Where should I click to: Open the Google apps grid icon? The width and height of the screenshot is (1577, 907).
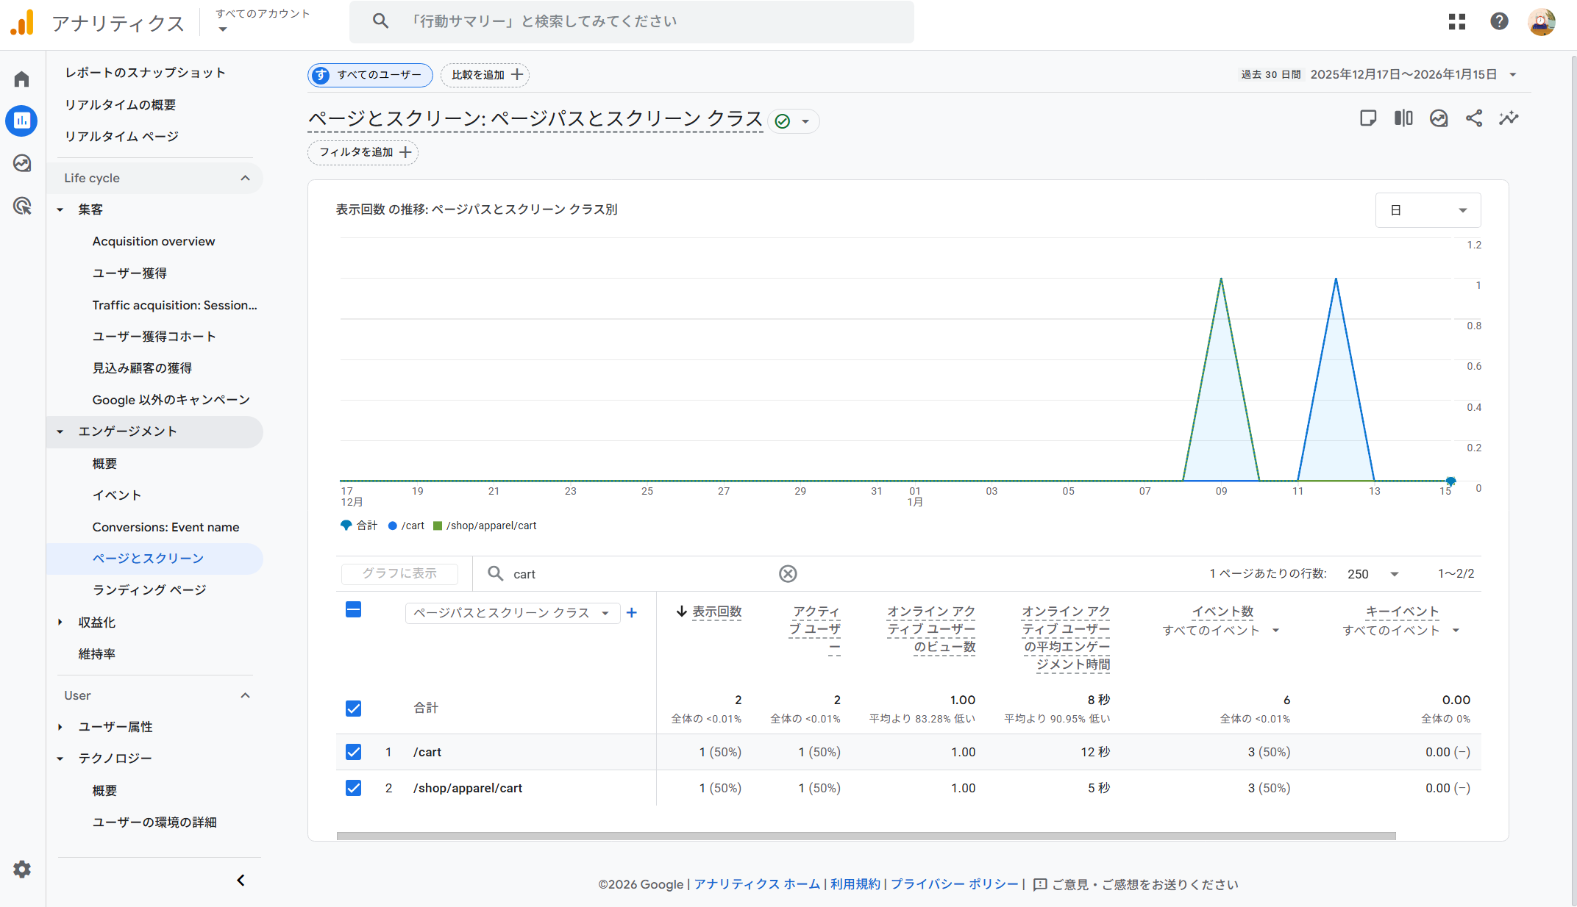click(x=1456, y=22)
